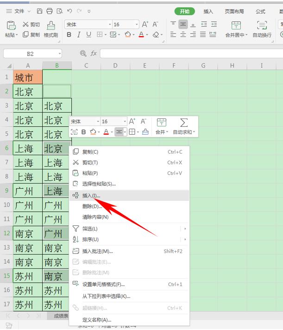Viewport: 283px width, 330px height.
Task: Choose Delete (删除) in context menu
Action: (129, 206)
